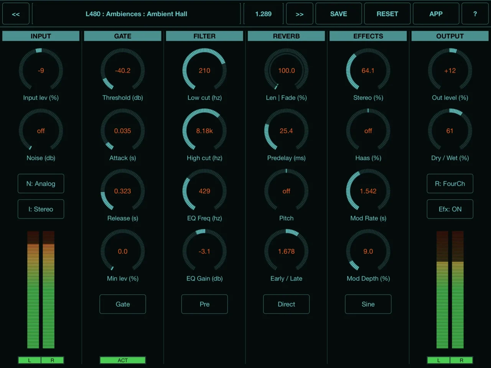Click the RESET button
Screen dimensions: 491x368
[387, 14]
